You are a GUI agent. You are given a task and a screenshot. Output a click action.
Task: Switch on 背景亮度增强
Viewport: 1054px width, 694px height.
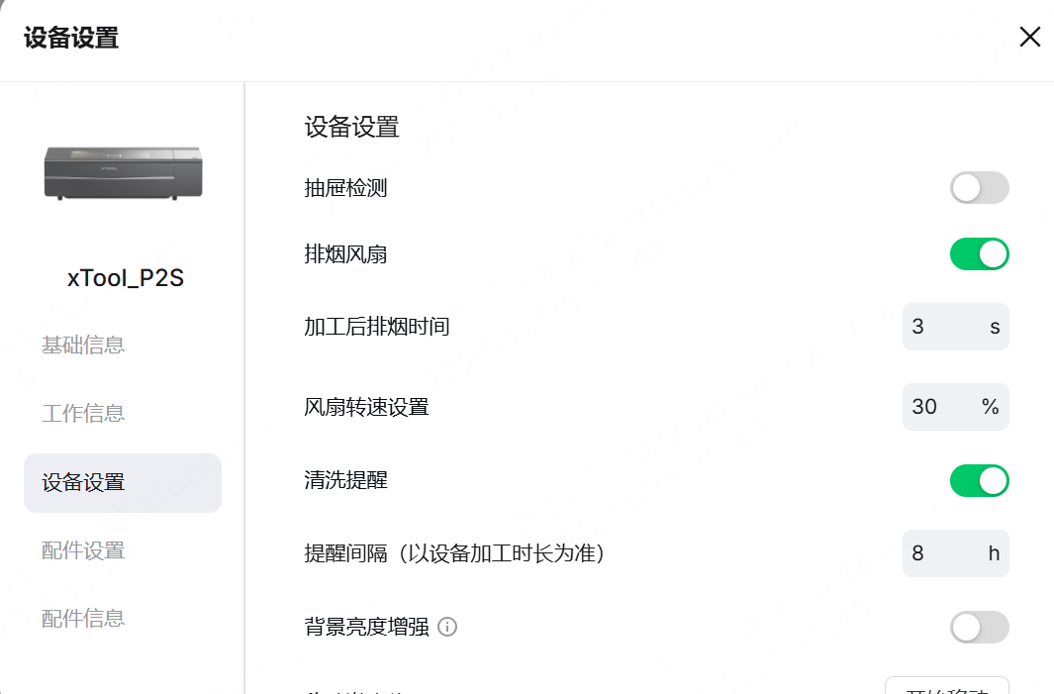point(979,627)
